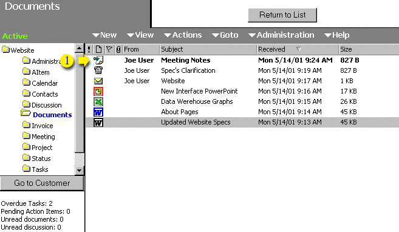This screenshot has width=399, height=232.
Task: Open the Goto dropdown menu
Action: click(225, 35)
